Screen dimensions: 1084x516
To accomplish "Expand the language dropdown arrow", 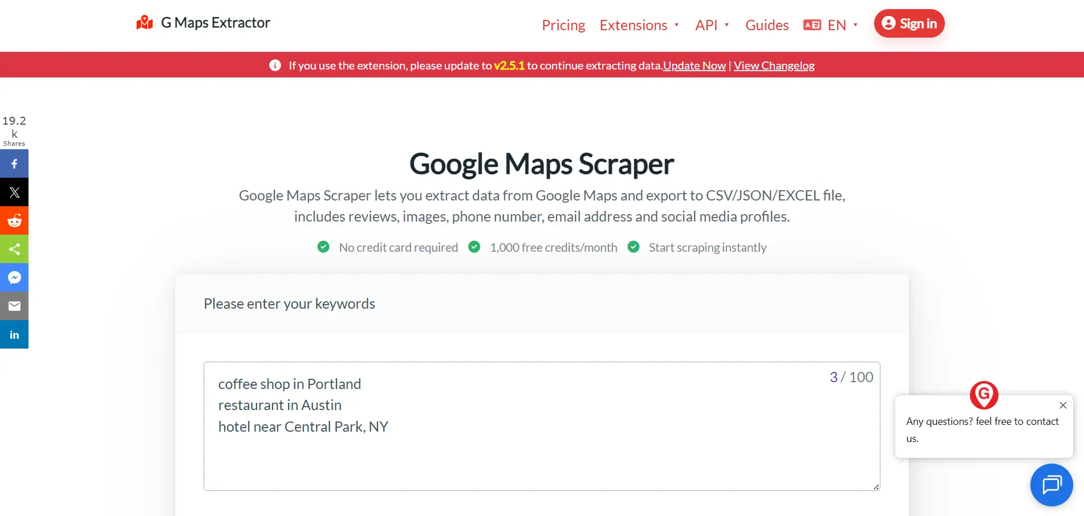I will (855, 25).
